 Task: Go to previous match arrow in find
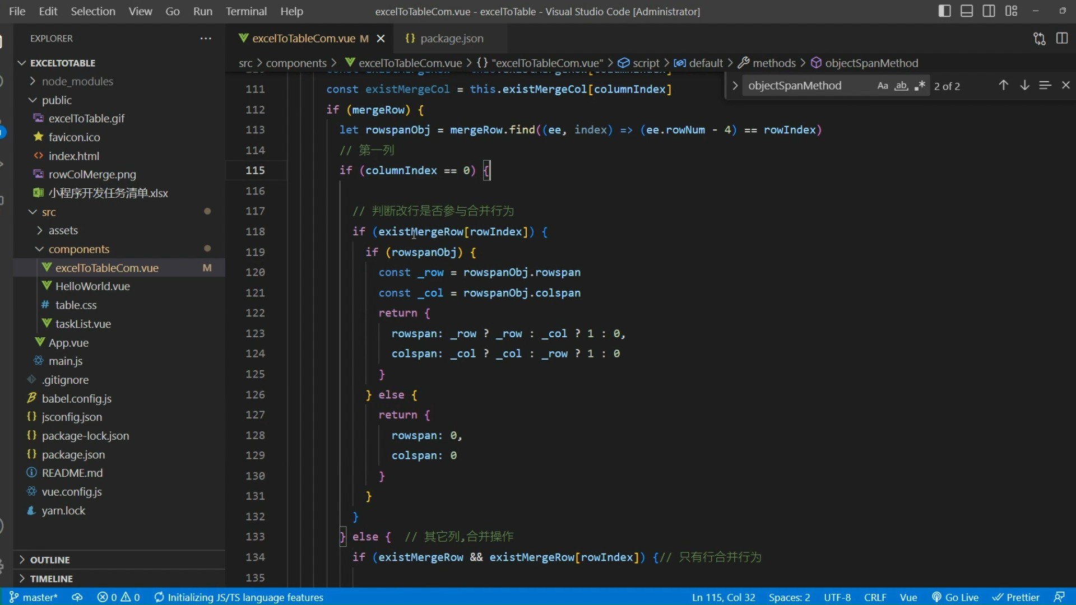click(x=1003, y=85)
